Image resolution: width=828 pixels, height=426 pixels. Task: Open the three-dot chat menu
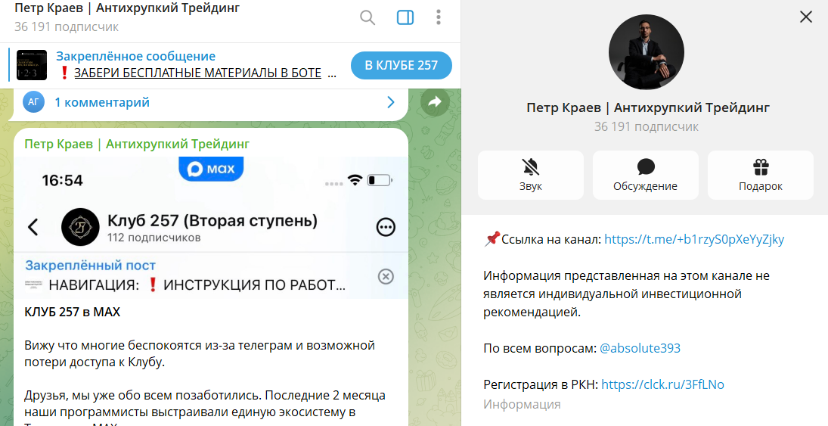(439, 17)
